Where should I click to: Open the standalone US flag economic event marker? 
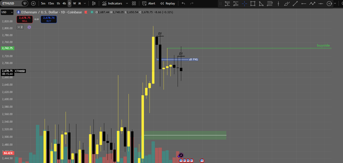[x=202, y=160]
